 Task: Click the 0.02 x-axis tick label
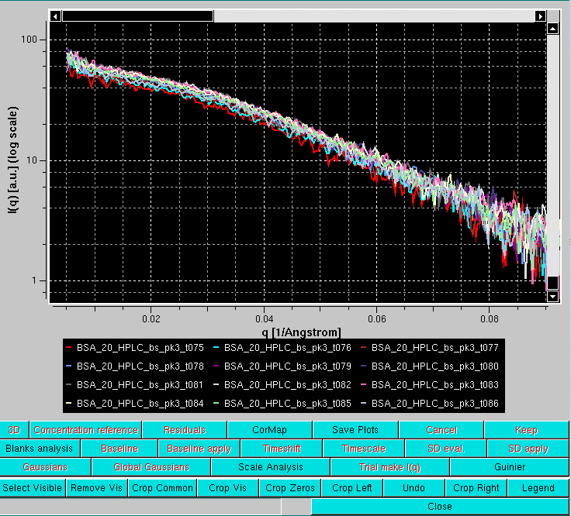point(151,319)
